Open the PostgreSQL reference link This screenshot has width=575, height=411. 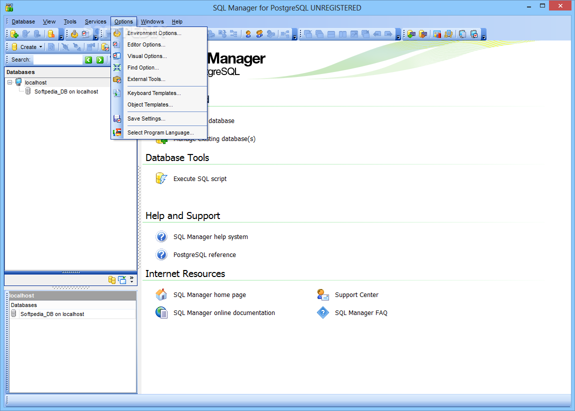204,255
